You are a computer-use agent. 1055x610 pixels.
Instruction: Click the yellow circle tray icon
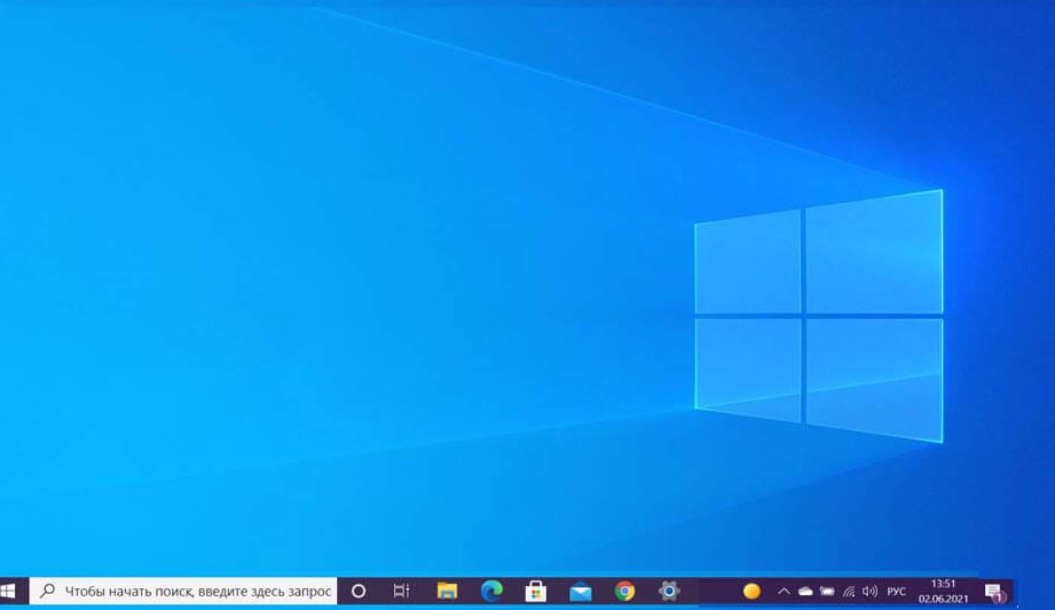click(x=751, y=591)
